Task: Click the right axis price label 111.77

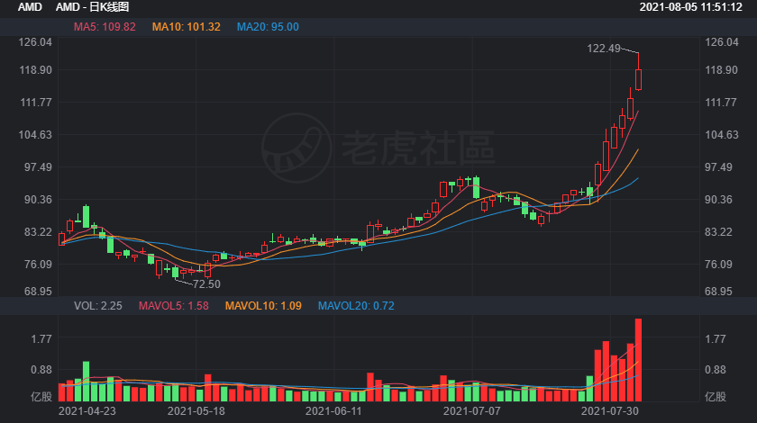Action: pos(721,103)
